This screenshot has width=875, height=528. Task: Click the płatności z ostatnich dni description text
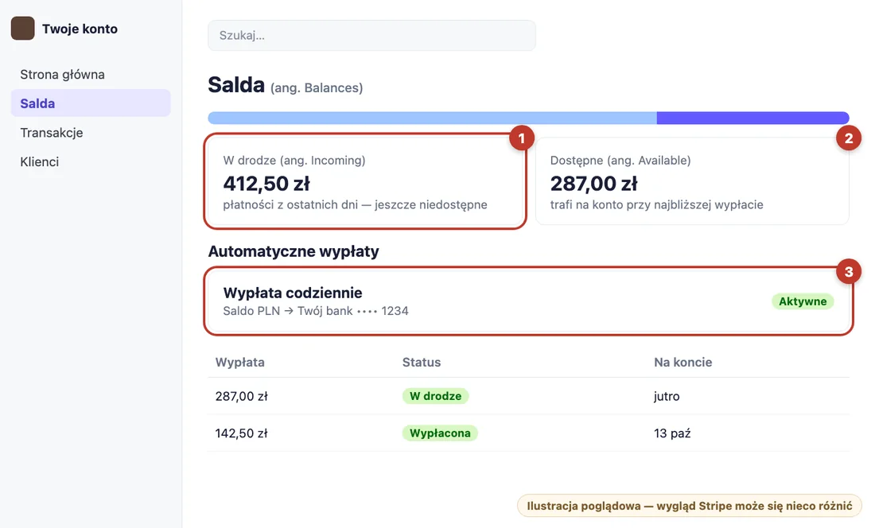(355, 204)
